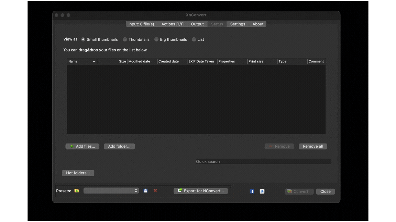396x222 pixels.
Task: Open the Output tab
Action: pyautogui.click(x=197, y=24)
